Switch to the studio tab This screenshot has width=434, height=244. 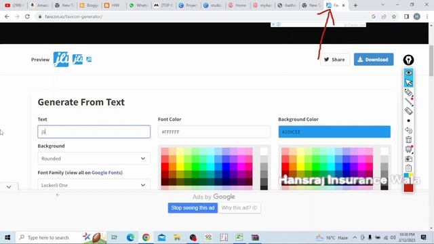[213, 5]
